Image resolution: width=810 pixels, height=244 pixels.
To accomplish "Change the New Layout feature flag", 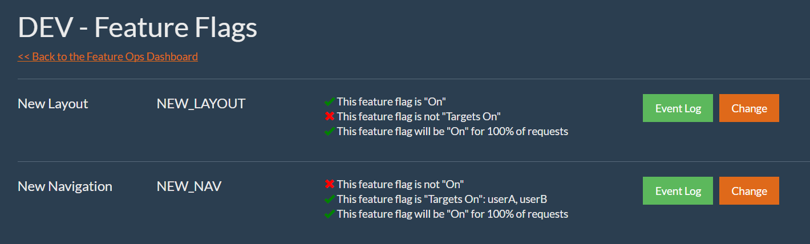I will click(749, 108).
